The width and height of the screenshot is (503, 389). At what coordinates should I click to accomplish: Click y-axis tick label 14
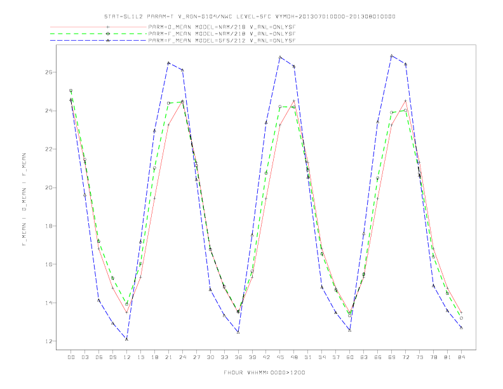[x=49, y=303]
